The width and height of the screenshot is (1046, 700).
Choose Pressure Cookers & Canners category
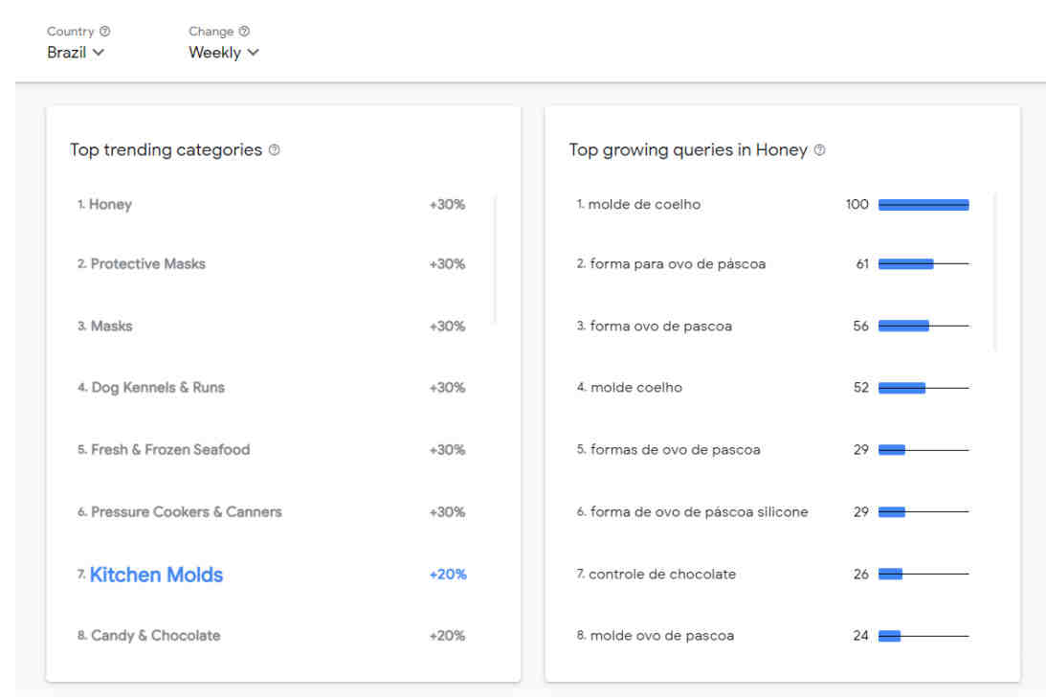click(x=186, y=512)
